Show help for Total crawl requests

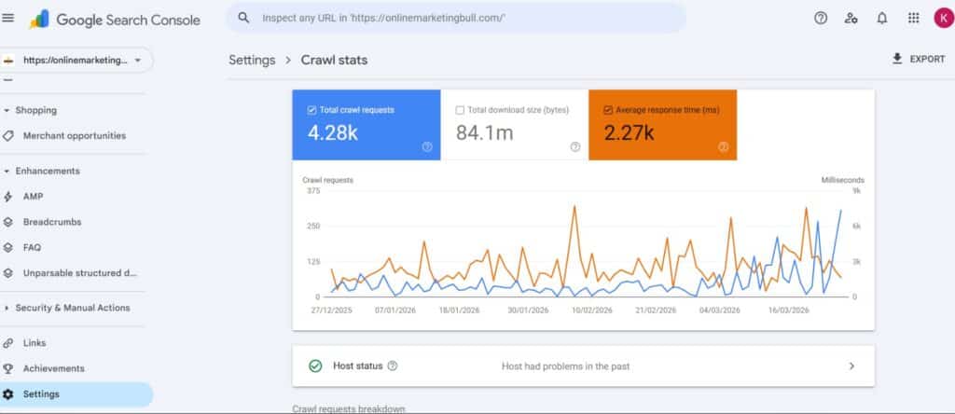[427, 146]
